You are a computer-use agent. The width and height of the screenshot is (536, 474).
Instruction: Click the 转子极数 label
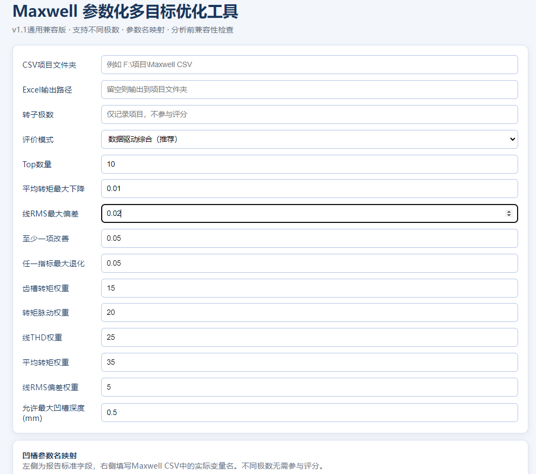click(x=38, y=115)
